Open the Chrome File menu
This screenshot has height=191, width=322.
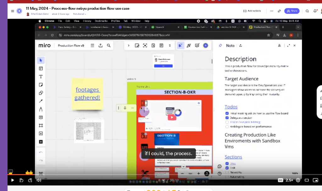[x=60, y=21]
